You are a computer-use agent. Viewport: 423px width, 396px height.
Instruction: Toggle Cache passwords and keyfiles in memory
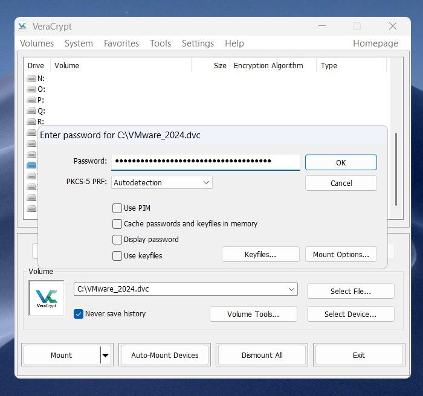[117, 224]
